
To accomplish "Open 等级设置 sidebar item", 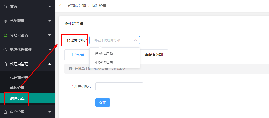I will pos(17,88).
